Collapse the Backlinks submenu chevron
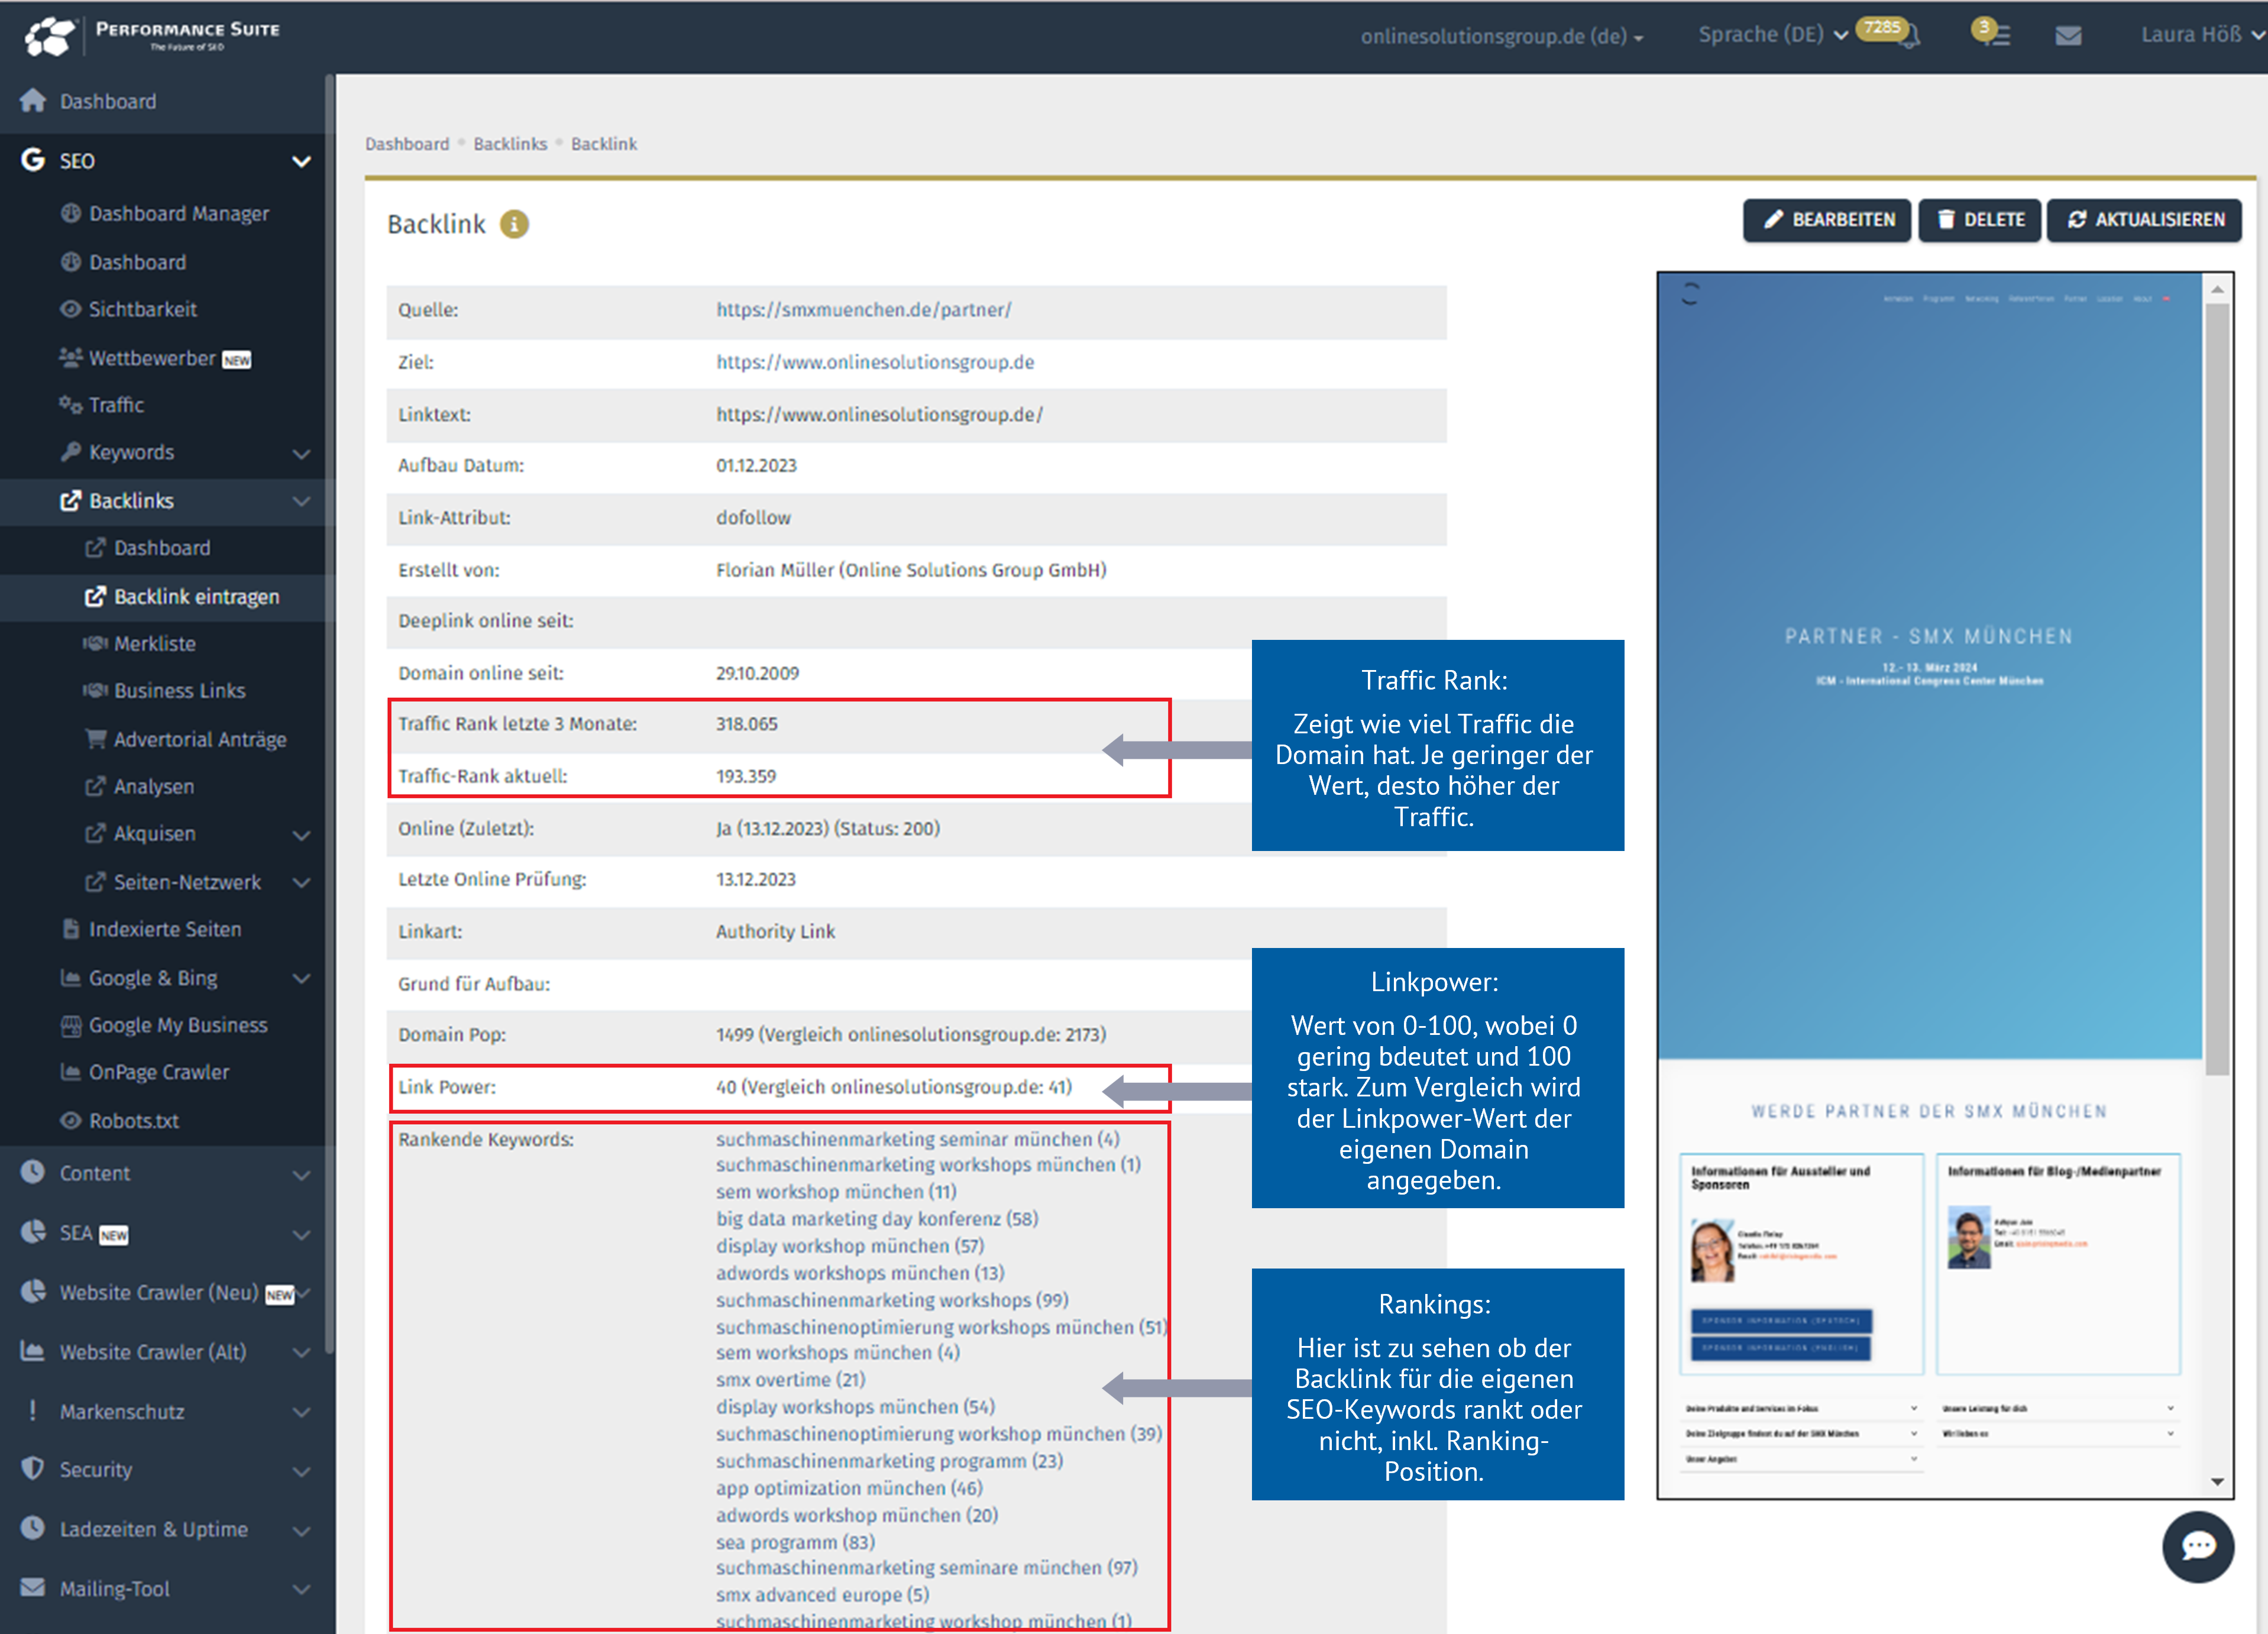Screen dimensions: 2268x1634 point(301,501)
